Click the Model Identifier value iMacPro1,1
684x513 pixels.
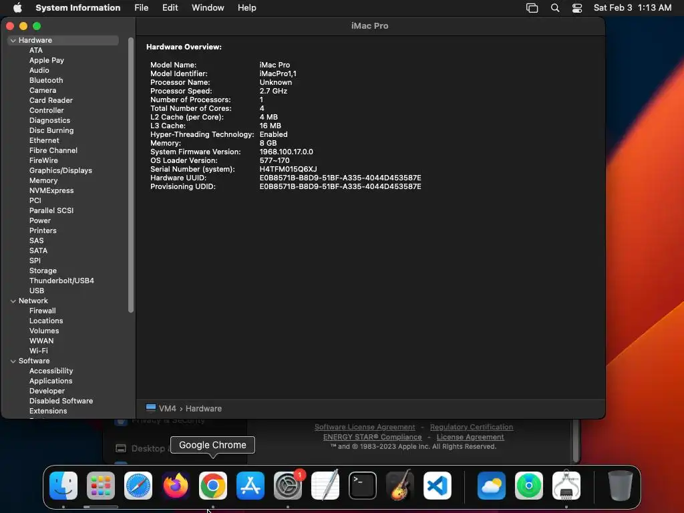pyautogui.click(x=278, y=73)
